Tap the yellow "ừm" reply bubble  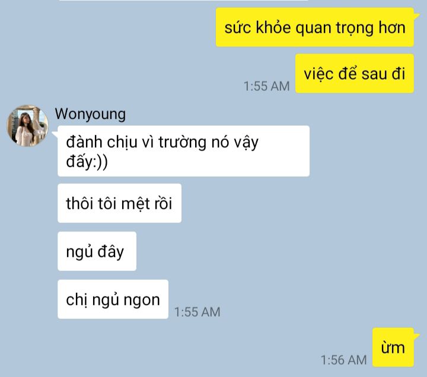[x=393, y=347]
